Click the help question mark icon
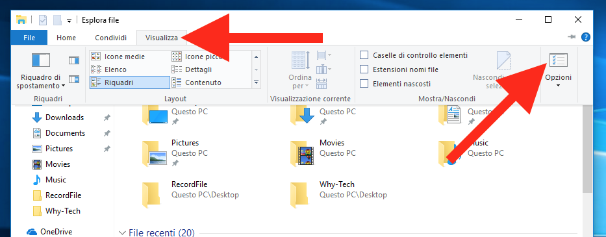The image size is (606, 237). [x=586, y=37]
